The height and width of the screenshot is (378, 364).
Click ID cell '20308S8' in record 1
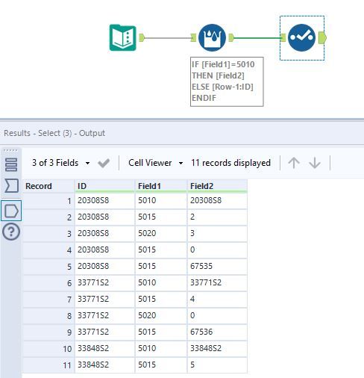coord(104,201)
